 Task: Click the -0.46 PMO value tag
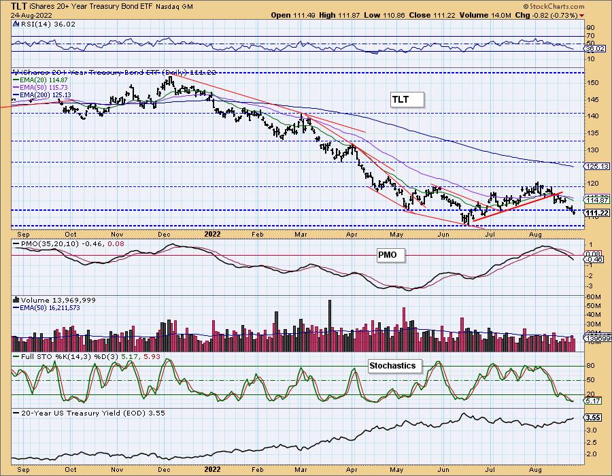click(594, 260)
